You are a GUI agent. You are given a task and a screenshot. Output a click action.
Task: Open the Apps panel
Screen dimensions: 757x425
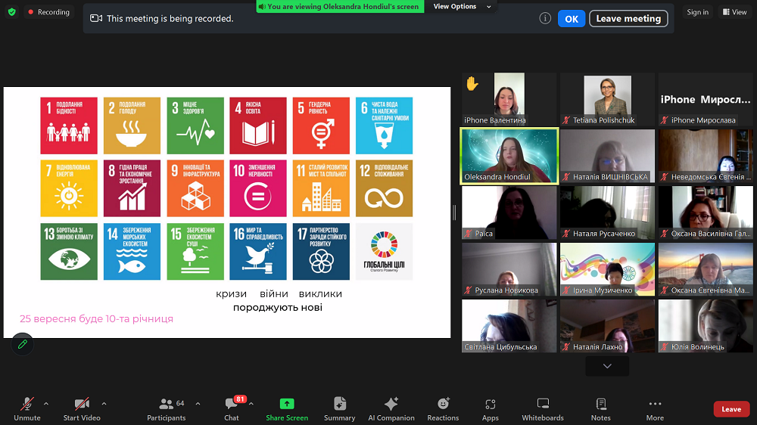tap(491, 408)
